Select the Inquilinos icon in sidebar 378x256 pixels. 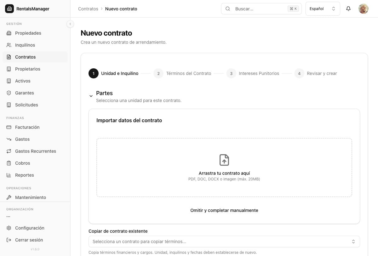click(x=9, y=45)
